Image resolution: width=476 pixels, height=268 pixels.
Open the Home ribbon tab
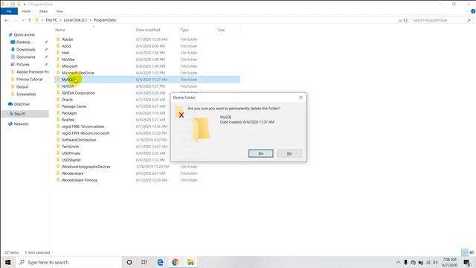click(27, 11)
